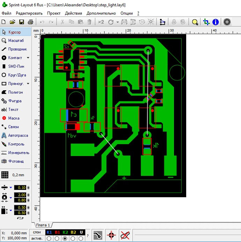Select the Масштаб zoom tool
Viewport: 241px width, 242px height.
pos(16,41)
